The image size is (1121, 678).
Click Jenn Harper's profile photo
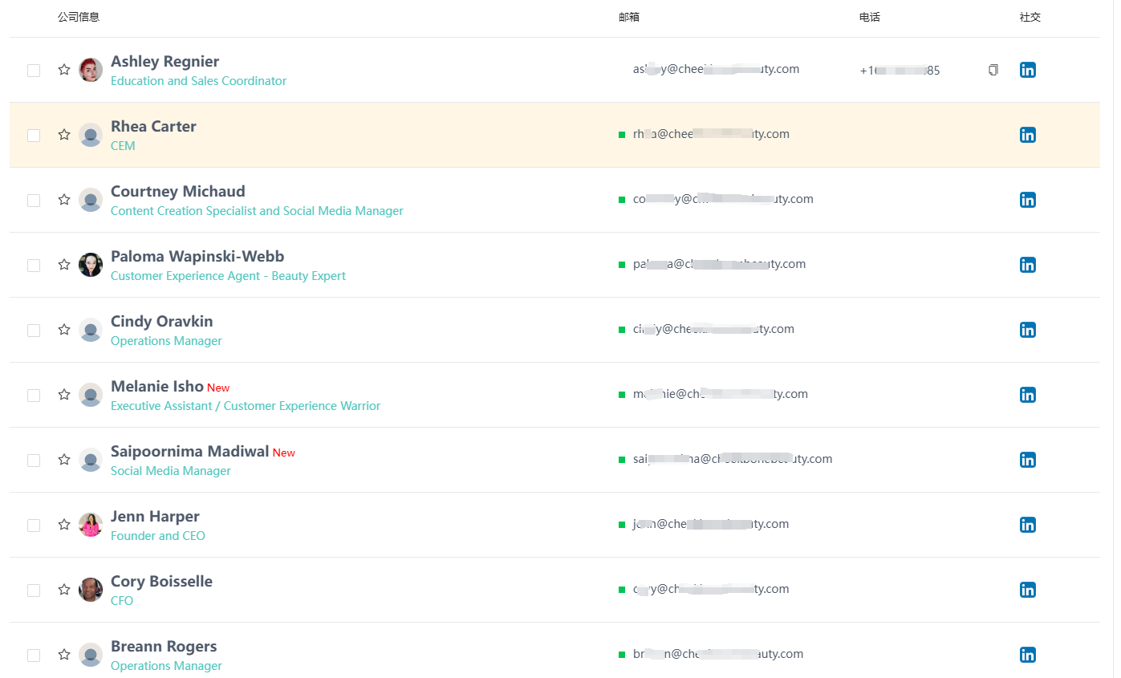[x=91, y=525]
